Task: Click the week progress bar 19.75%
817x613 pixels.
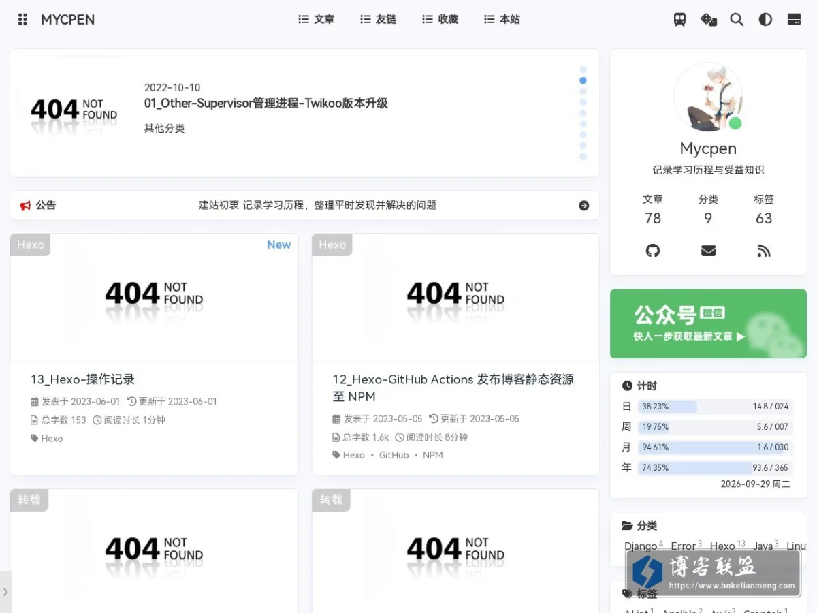Action: click(715, 427)
